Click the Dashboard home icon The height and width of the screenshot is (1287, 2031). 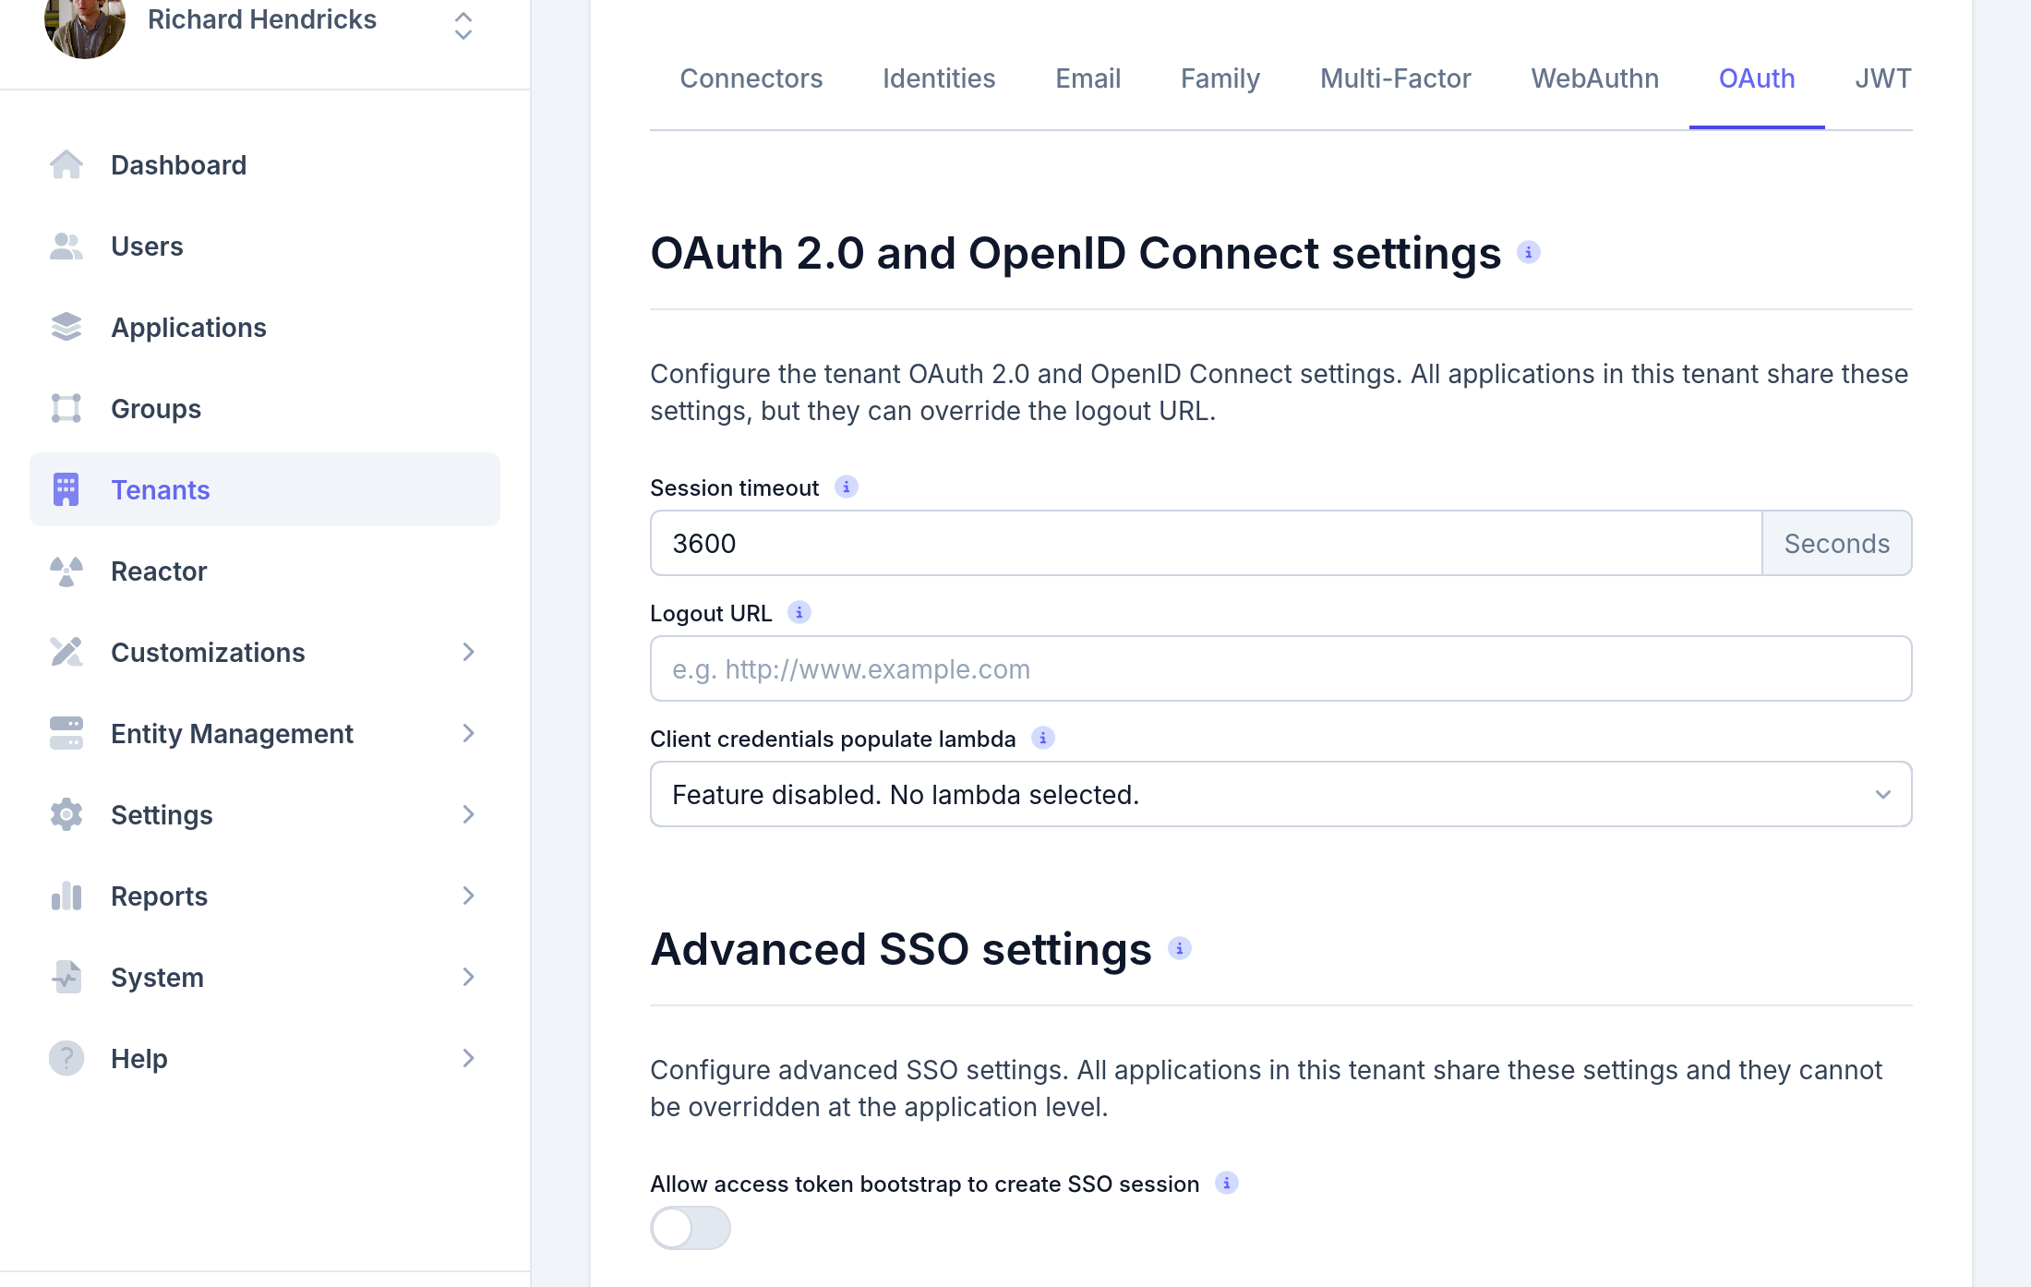pyautogui.click(x=66, y=164)
